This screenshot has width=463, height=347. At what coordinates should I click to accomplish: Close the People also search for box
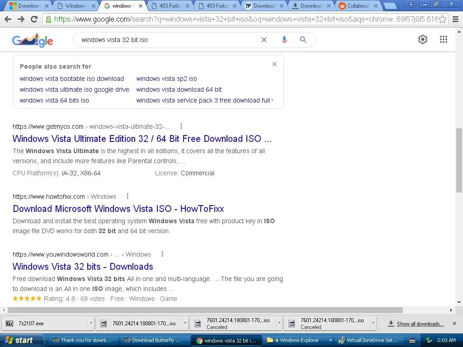click(274, 64)
